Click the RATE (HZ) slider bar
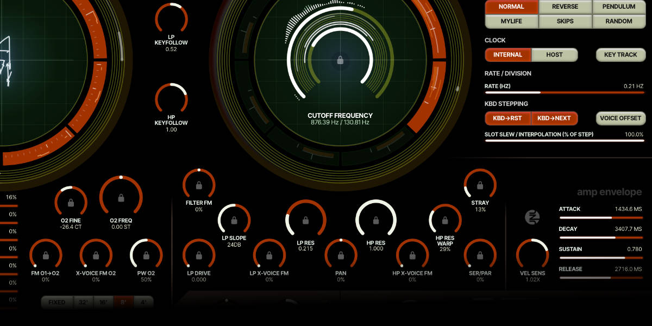 click(x=564, y=93)
